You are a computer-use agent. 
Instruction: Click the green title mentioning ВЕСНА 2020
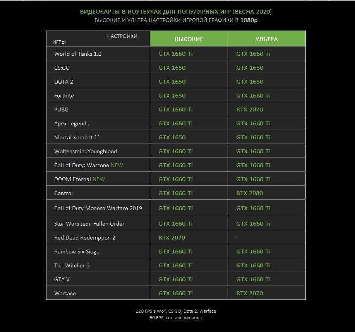(x=176, y=12)
